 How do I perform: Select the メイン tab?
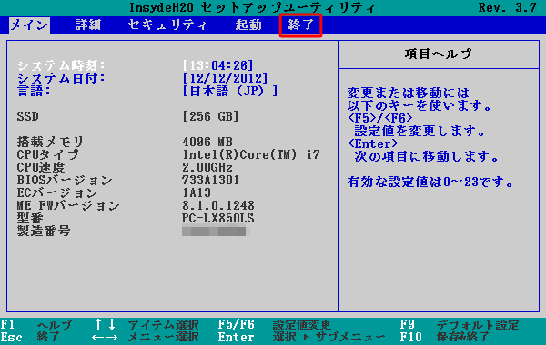[29, 25]
